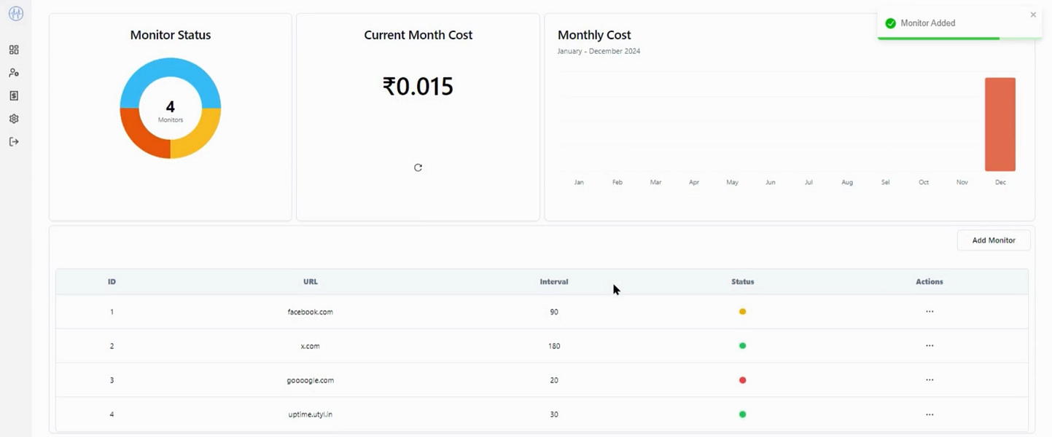Click the red status dot for gooogle.com

click(x=743, y=380)
